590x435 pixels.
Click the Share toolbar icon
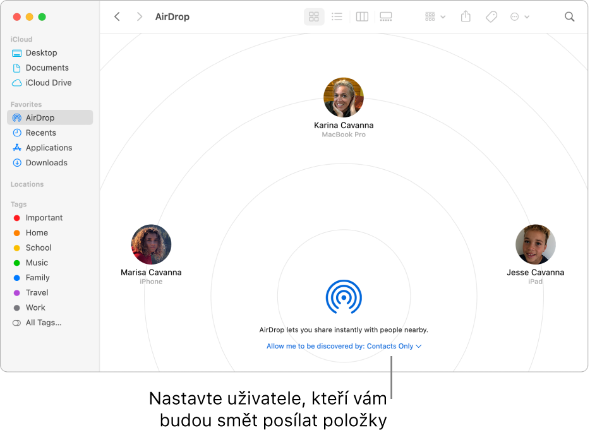pyautogui.click(x=466, y=16)
